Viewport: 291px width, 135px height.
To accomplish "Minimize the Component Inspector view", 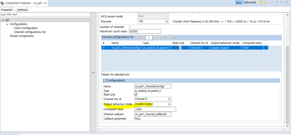I will click(x=282, y=2).
